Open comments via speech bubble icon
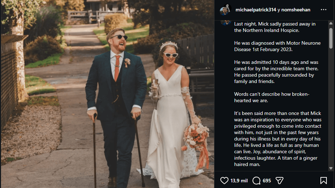Screen dimensions: 335x188 (256, 181)
